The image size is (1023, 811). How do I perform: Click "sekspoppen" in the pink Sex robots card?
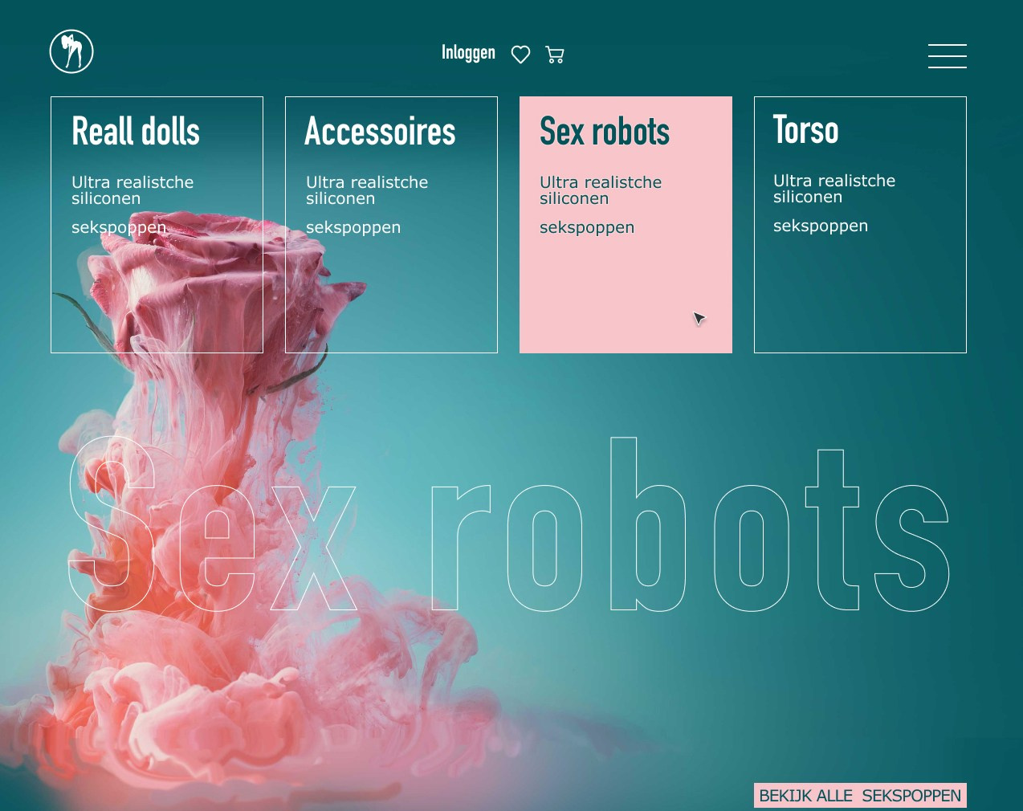pos(586,227)
